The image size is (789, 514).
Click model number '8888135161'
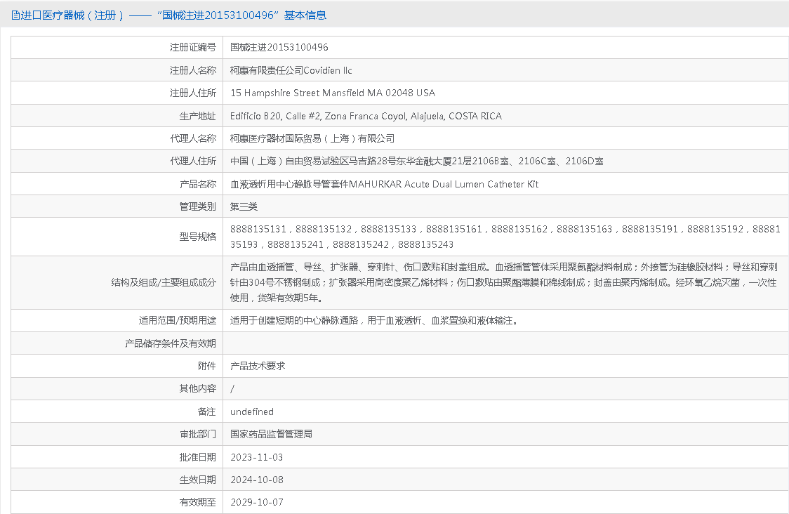[454, 229]
